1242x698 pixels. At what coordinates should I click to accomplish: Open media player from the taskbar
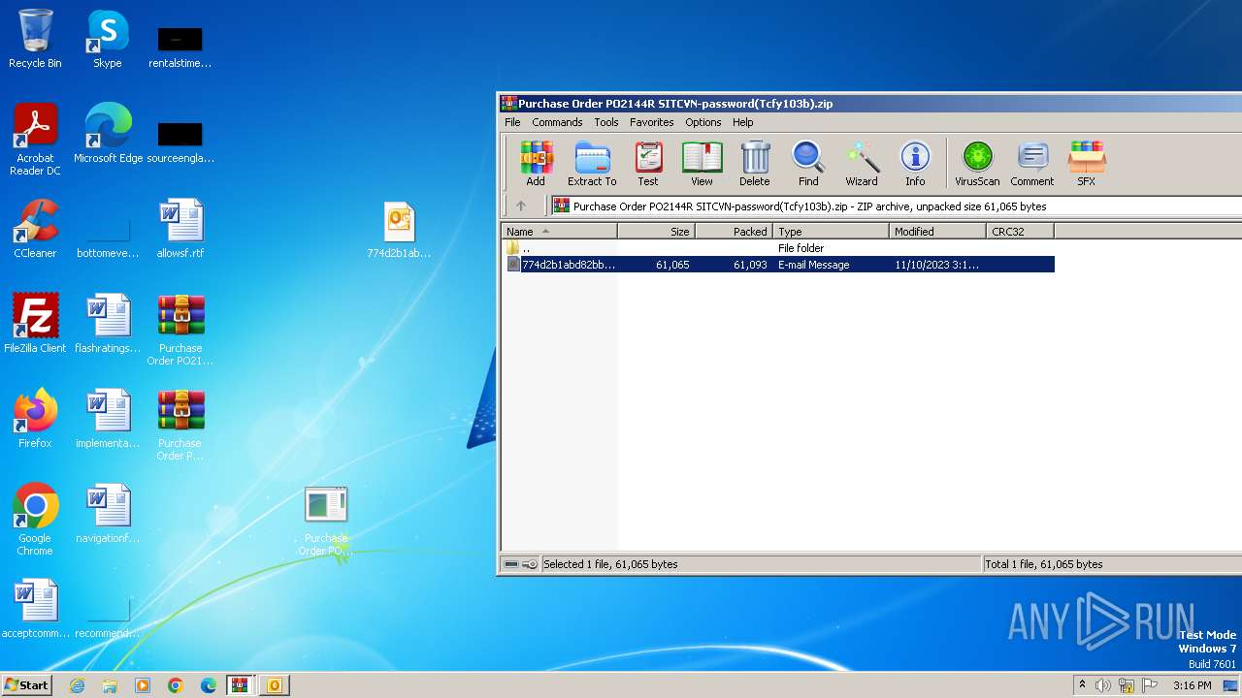pos(143,685)
